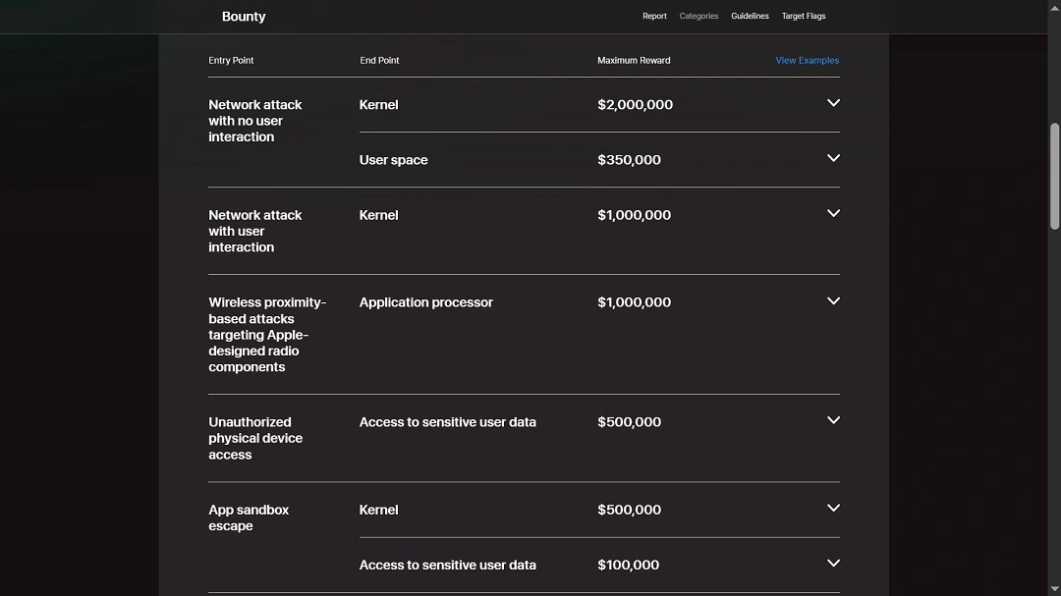
Task: Select the Entry Point column header
Action: coord(231,60)
